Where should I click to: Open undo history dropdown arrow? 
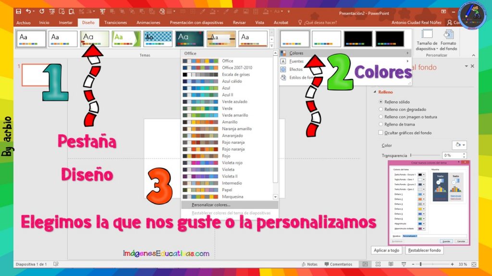(x=34, y=11)
